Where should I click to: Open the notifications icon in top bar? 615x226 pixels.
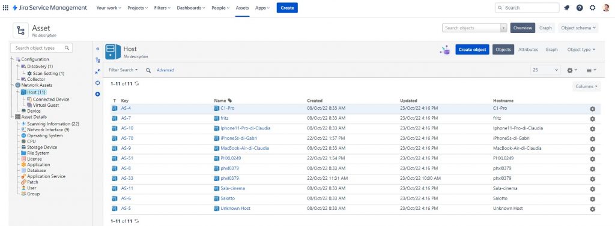566,8
